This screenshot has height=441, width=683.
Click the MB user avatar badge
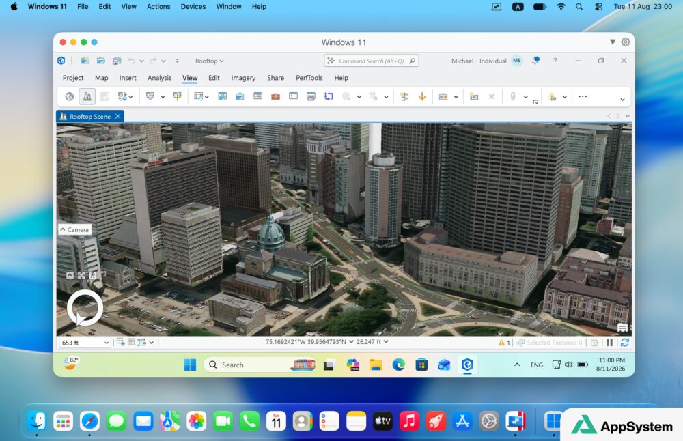(x=517, y=61)
